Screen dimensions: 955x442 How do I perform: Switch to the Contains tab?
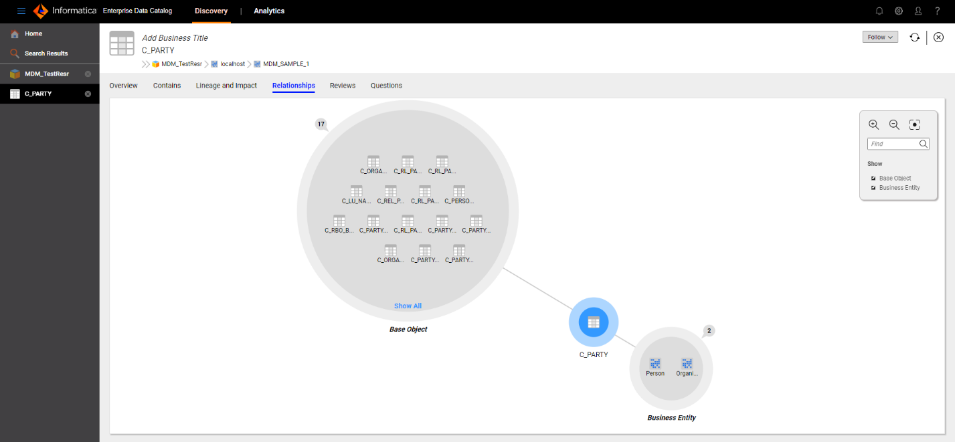click(167, 86)
